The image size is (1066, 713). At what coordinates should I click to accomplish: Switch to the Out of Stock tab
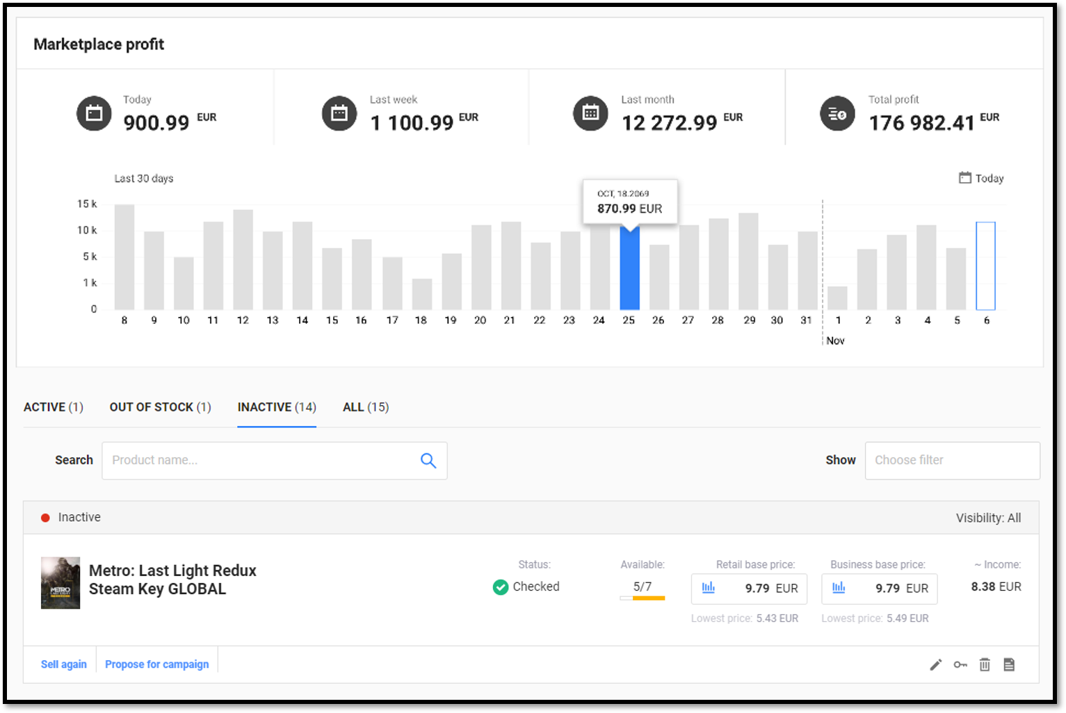pyautogui.click(x=160, y=407)
